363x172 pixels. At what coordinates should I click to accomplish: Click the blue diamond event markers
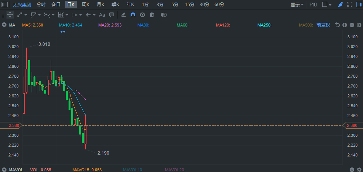coord(63,31)
